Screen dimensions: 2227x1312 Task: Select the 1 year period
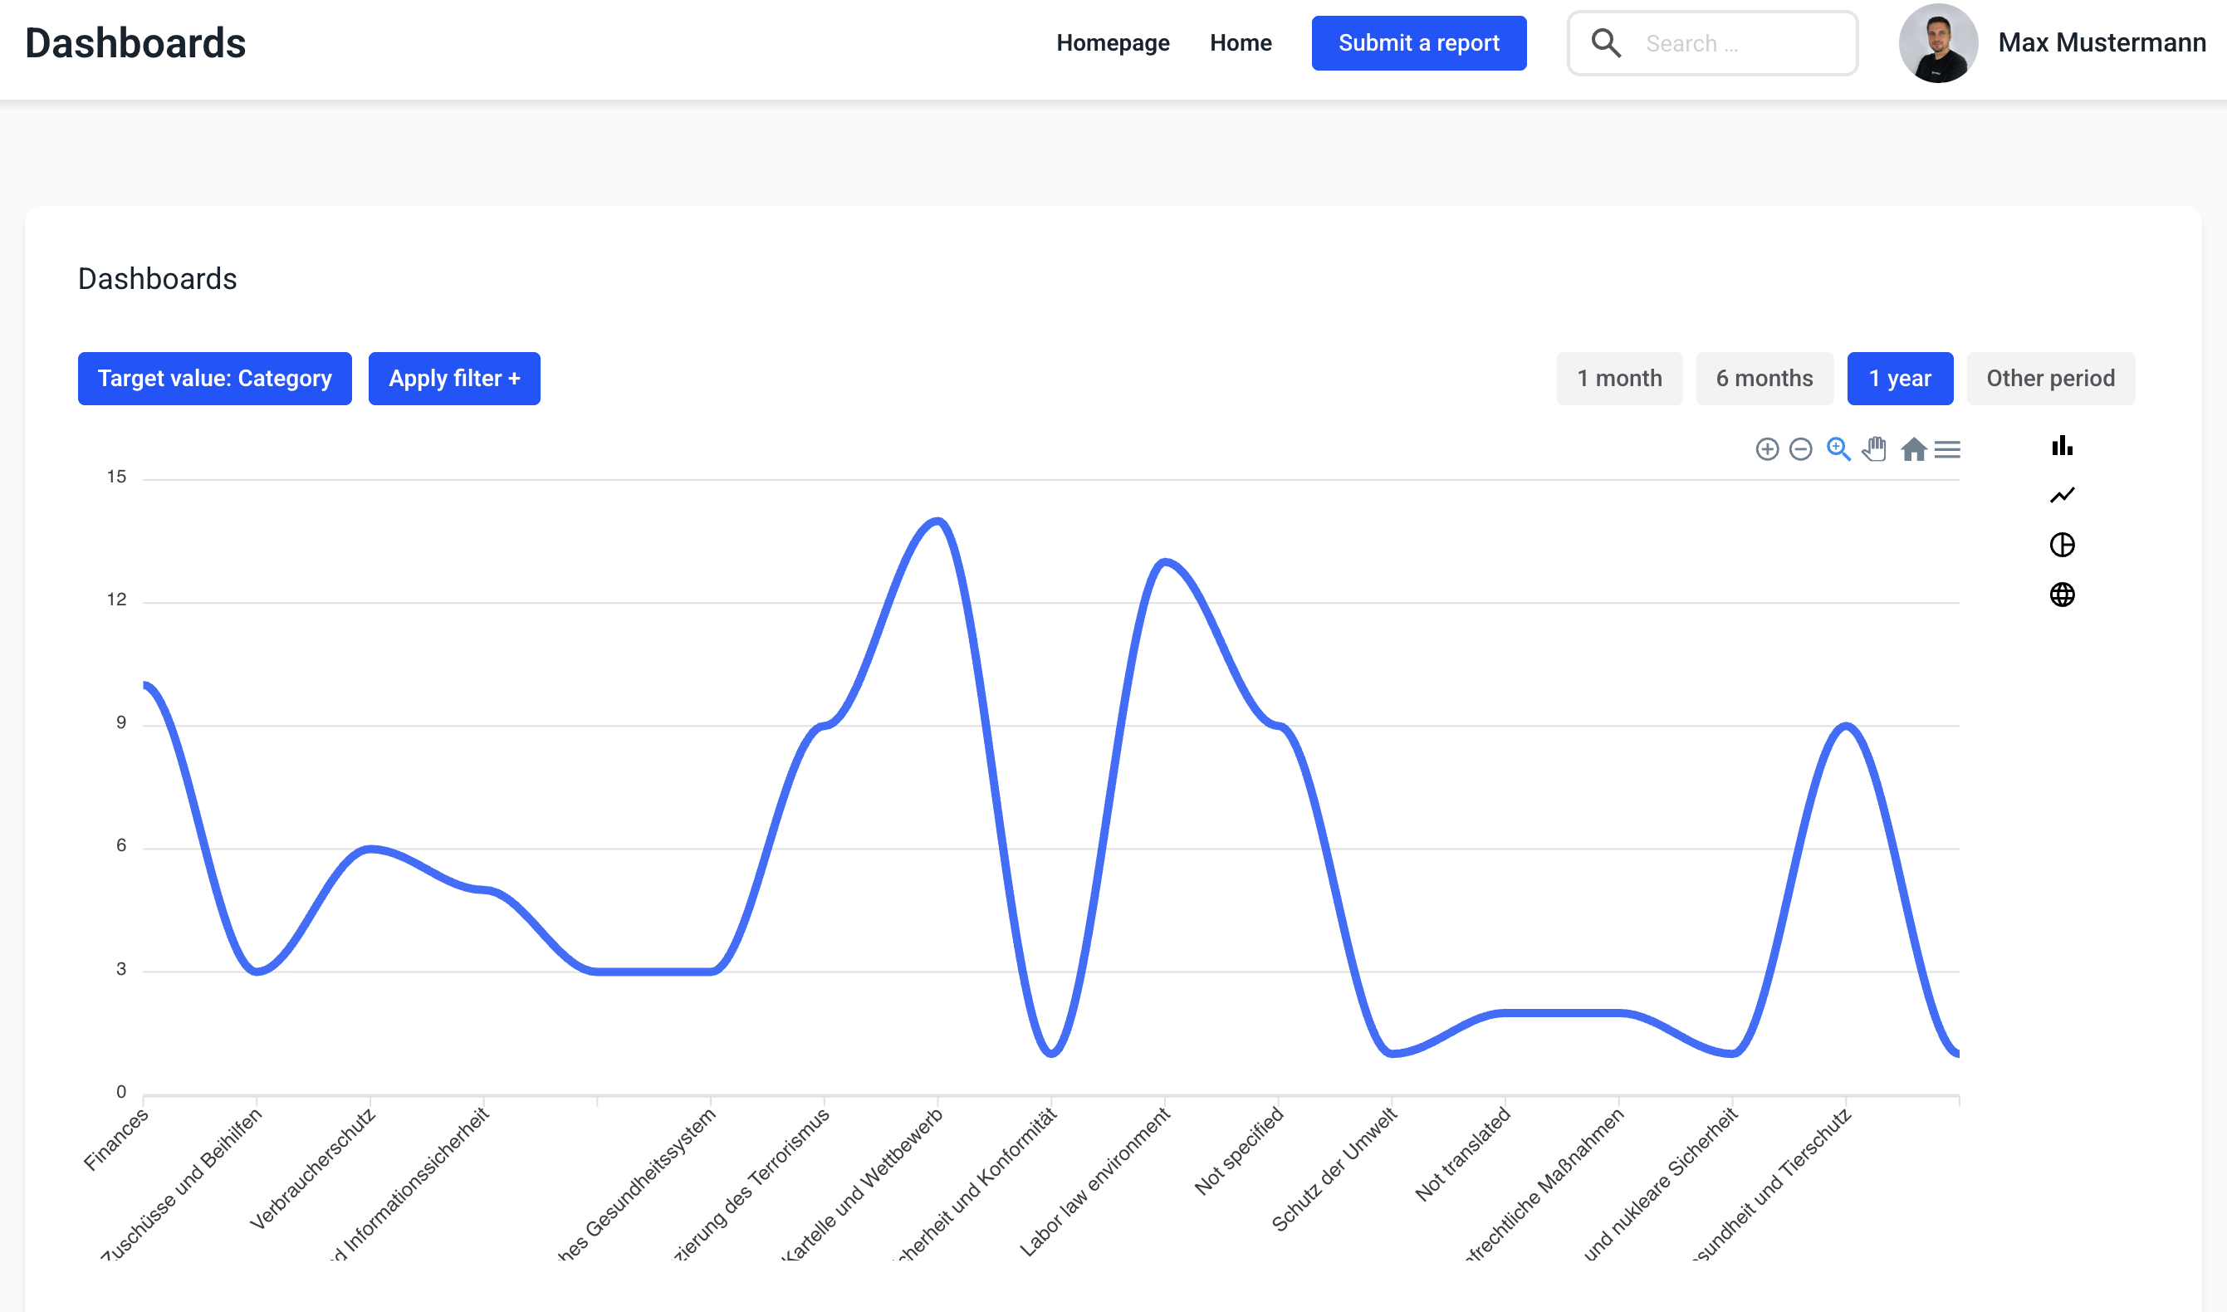pos(1899,379)
